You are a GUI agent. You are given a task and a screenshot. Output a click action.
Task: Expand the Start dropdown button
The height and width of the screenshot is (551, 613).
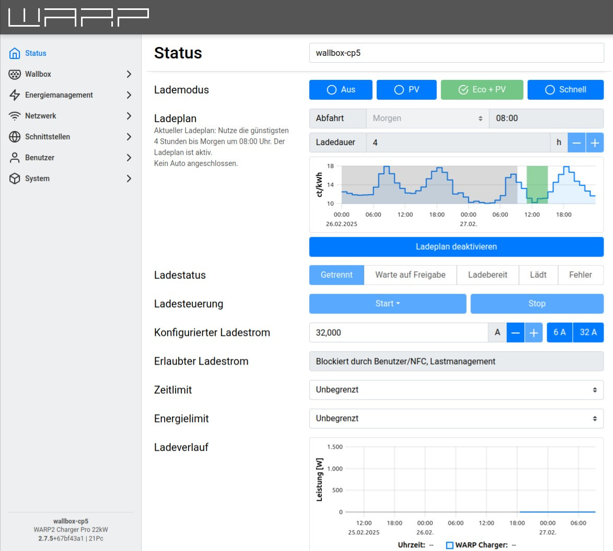[x=387, y=304]
